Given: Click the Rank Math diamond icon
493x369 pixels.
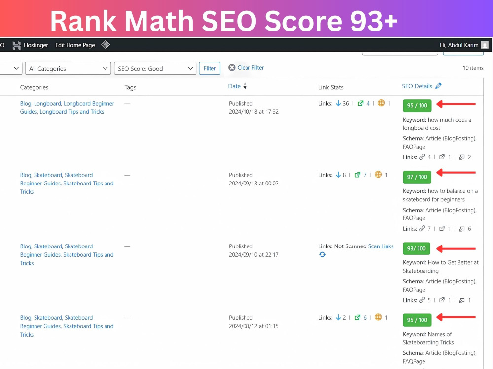Looking at the screenshot, I should coord(106,45).
